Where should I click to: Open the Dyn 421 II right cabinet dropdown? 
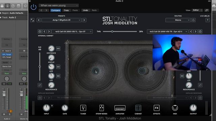point(167,32)
